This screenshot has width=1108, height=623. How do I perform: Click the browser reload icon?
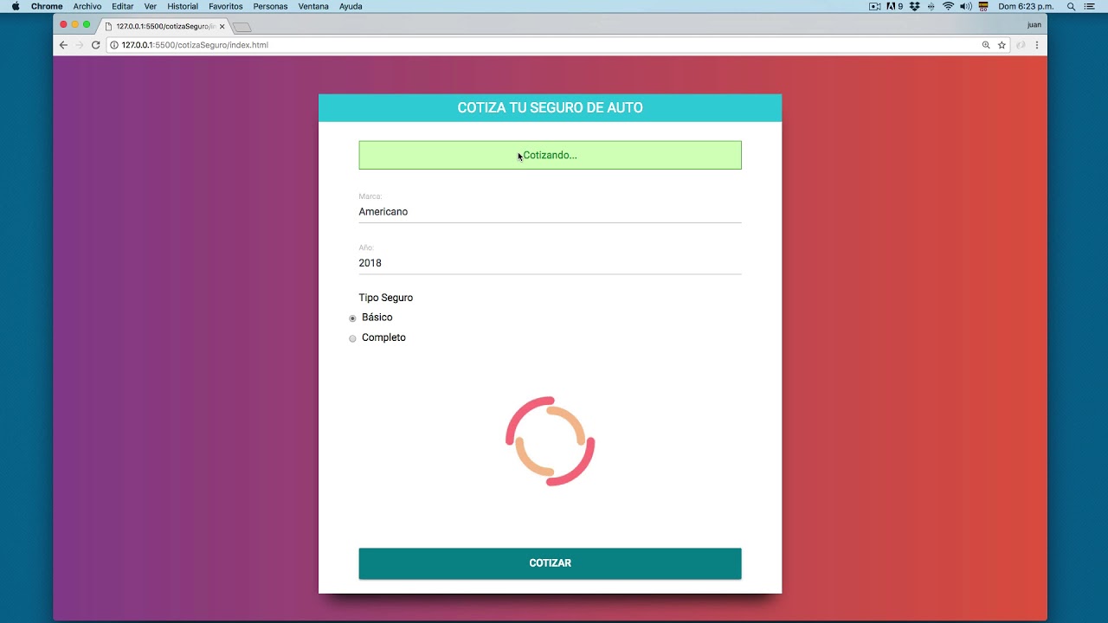[95, 45]
